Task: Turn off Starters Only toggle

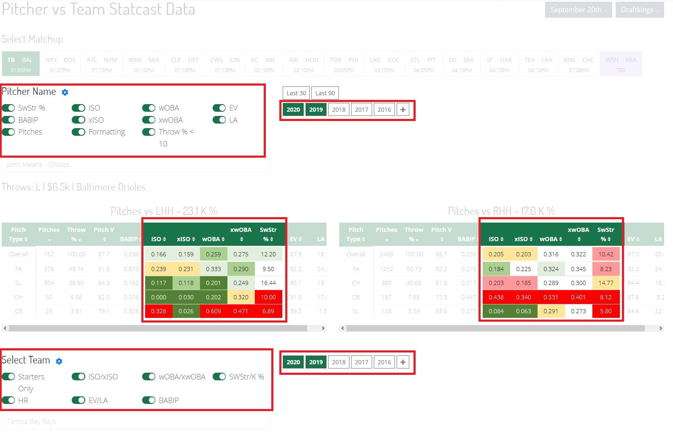Action: pyautogui.click(x=8, y=377)
